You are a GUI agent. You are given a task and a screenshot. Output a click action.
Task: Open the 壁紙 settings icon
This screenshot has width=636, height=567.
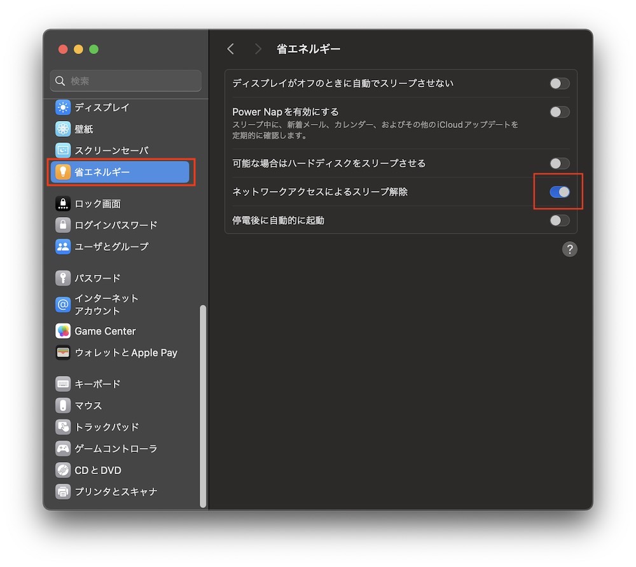63,129
